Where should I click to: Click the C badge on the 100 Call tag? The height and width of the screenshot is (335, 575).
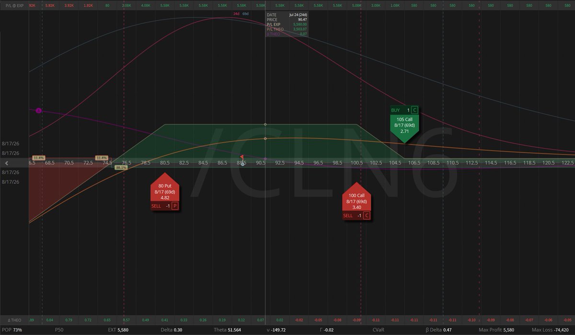(367, 215)
